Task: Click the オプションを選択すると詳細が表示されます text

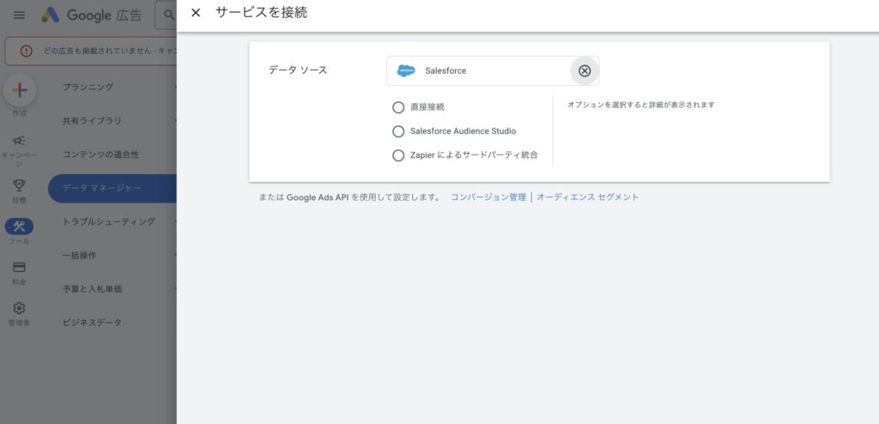Action: [640, 105]
